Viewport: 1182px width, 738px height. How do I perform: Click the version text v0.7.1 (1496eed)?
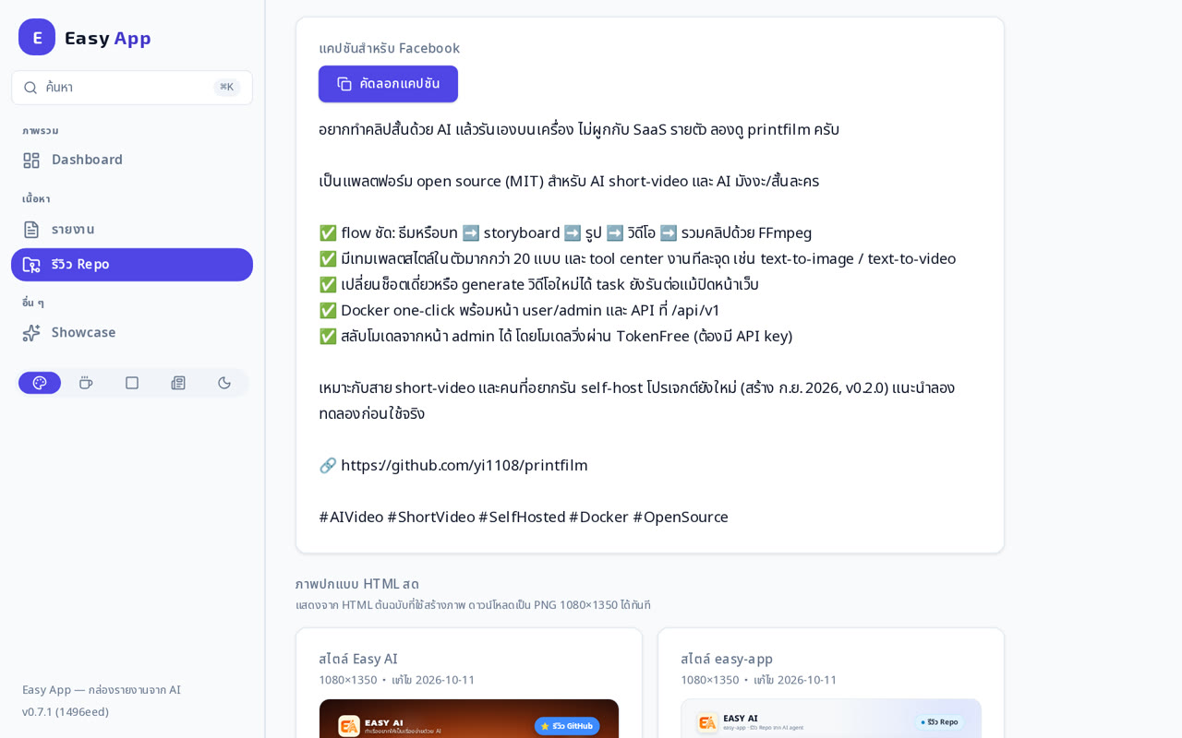(x=66, y=711)
